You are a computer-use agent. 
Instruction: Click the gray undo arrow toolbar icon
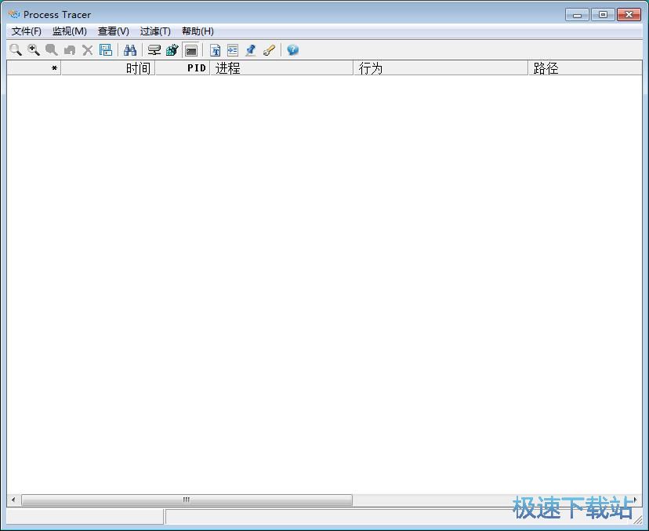click(70, 50)
